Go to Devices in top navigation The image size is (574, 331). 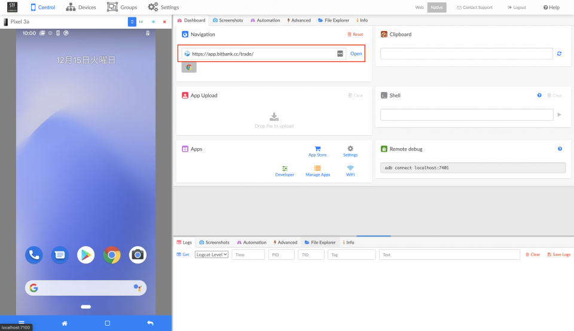(x=81, y=7)
